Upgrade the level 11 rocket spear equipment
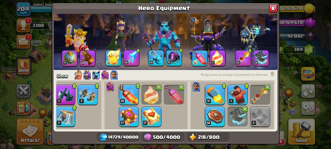The height and width of the screenshot is (149, 331). (215, 95)
